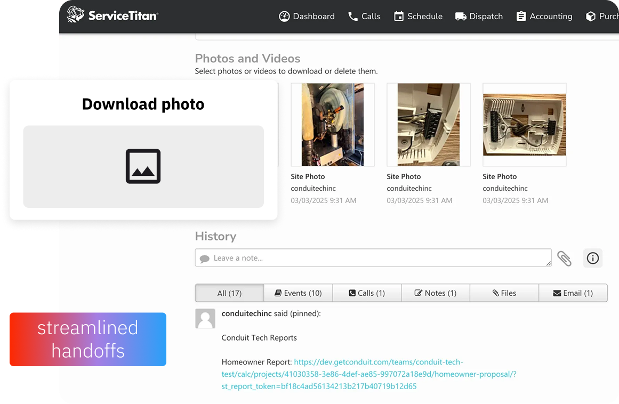Go to the Schedule page
Viewport: 619px width, 404px height.
tap(418, 16)
